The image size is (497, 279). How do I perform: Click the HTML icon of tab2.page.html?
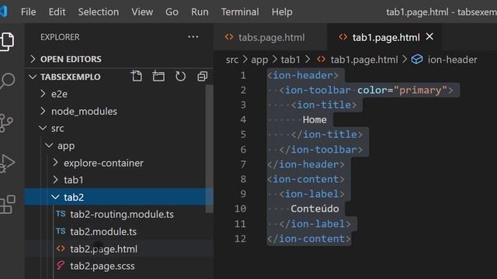pos(61,249)
